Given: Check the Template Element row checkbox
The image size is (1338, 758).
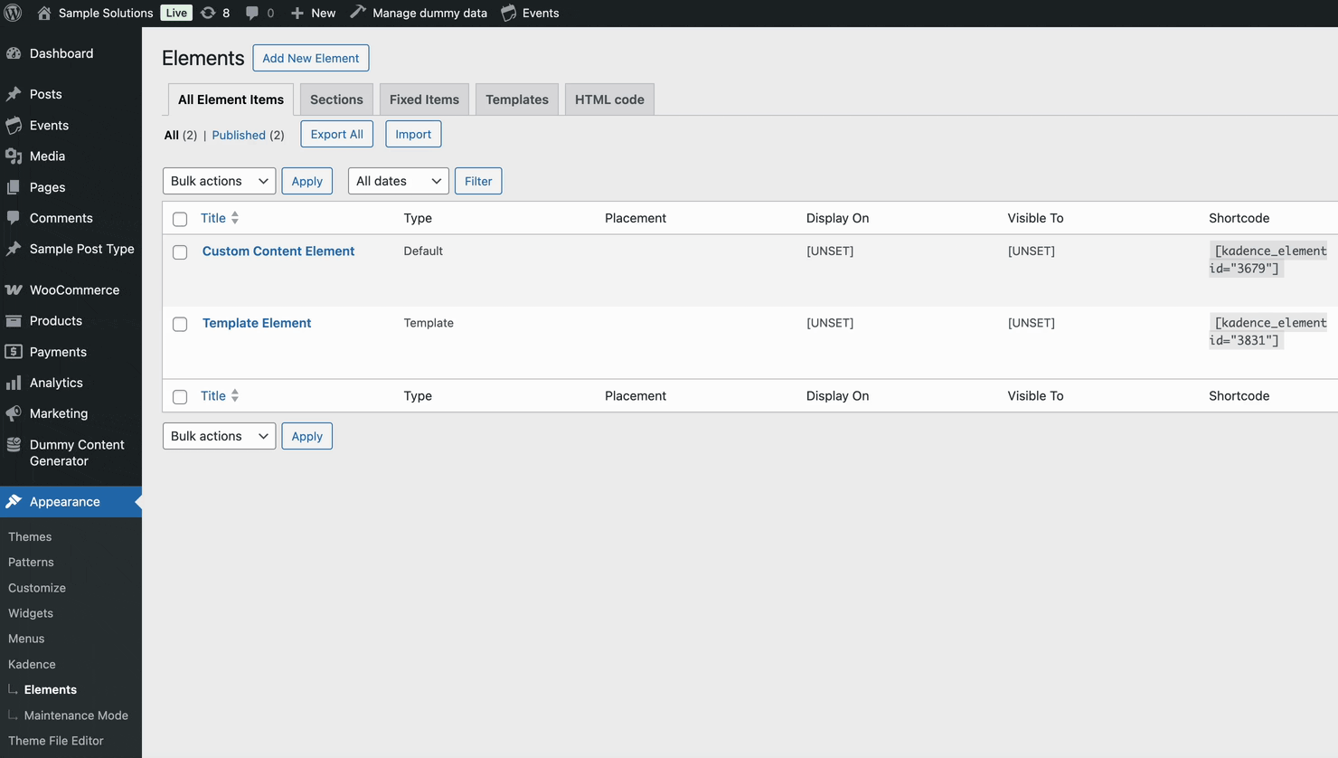Looking at the screenshot, I should click(180, 324).
